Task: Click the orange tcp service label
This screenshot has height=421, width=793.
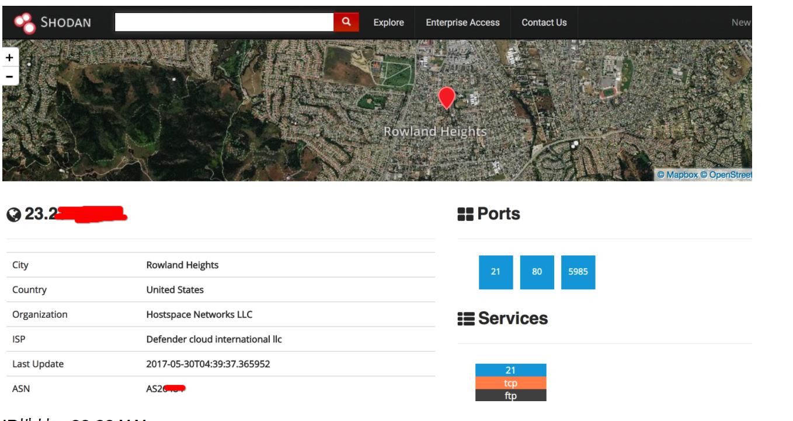Action: coord(510,383)
